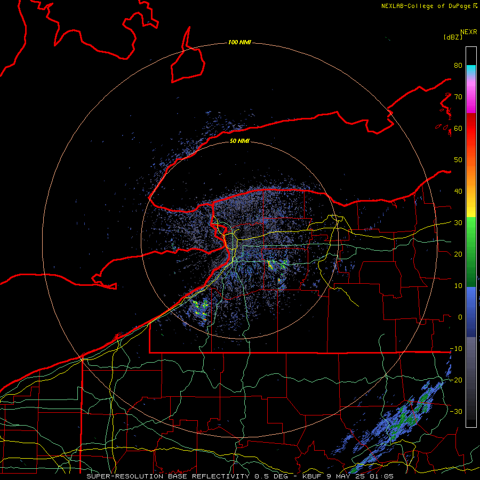Click the 0 value on the dBZ scale
Screen dimensions: 480x480
click(x=460, y=317)
